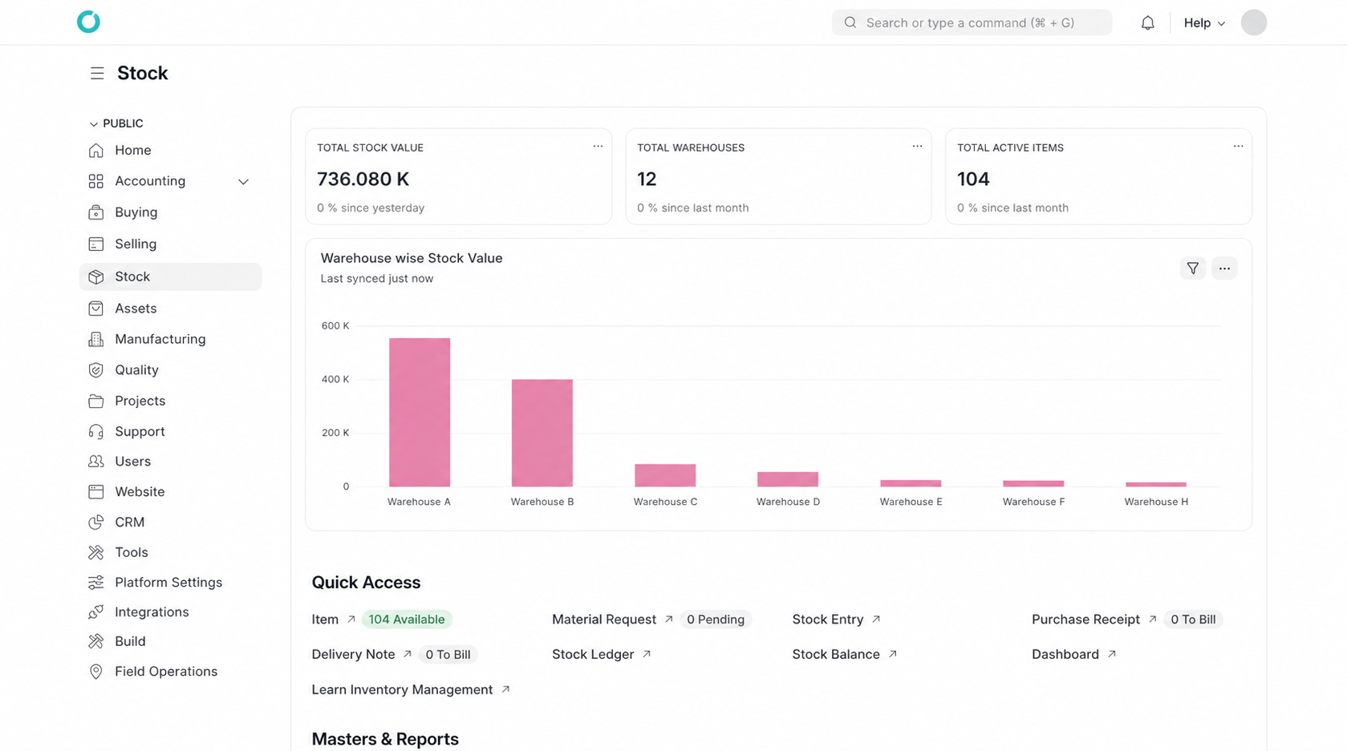
Task: Click the Warehouse D bar
Action: pyautogui.click(x=788, y=479)
